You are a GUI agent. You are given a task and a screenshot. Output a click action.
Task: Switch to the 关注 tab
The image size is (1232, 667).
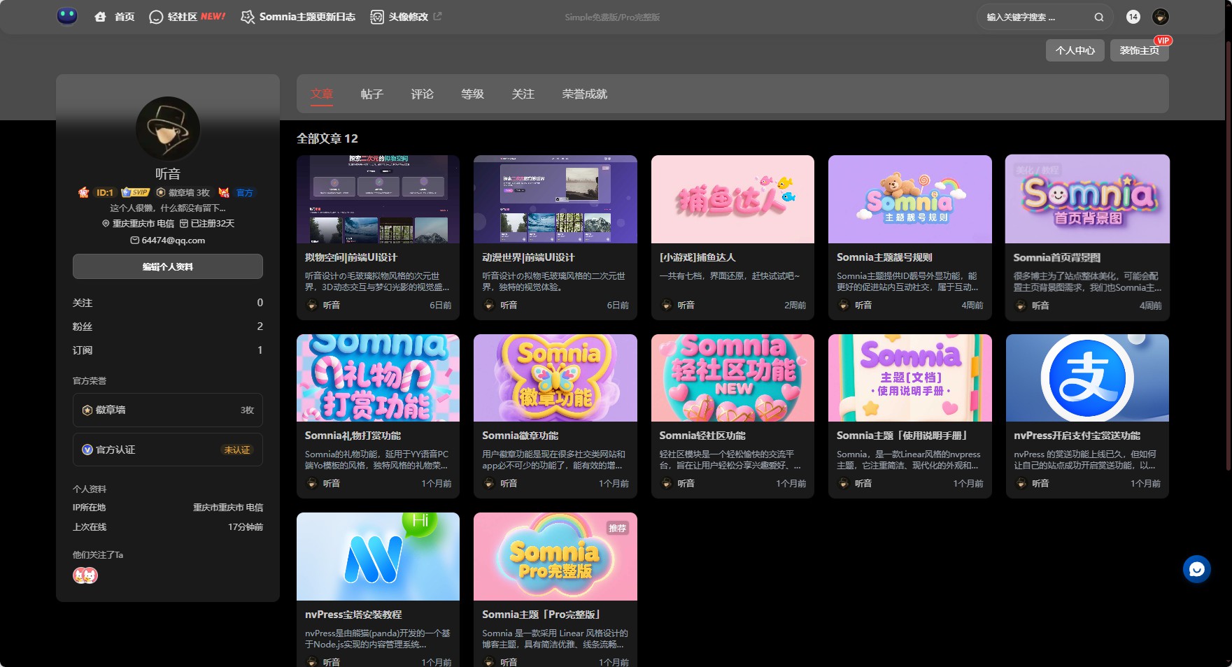click(x=523, y=94)
